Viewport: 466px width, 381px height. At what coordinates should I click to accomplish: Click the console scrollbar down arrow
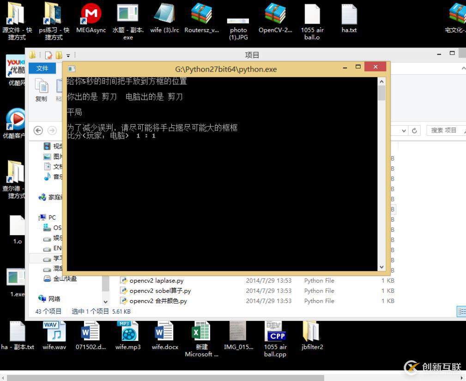click(x=381, y=267)
